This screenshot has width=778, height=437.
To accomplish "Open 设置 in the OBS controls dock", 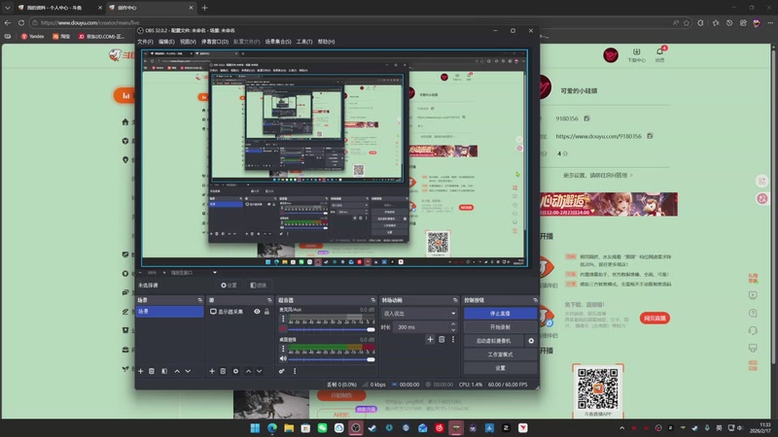I will (500, 368).
